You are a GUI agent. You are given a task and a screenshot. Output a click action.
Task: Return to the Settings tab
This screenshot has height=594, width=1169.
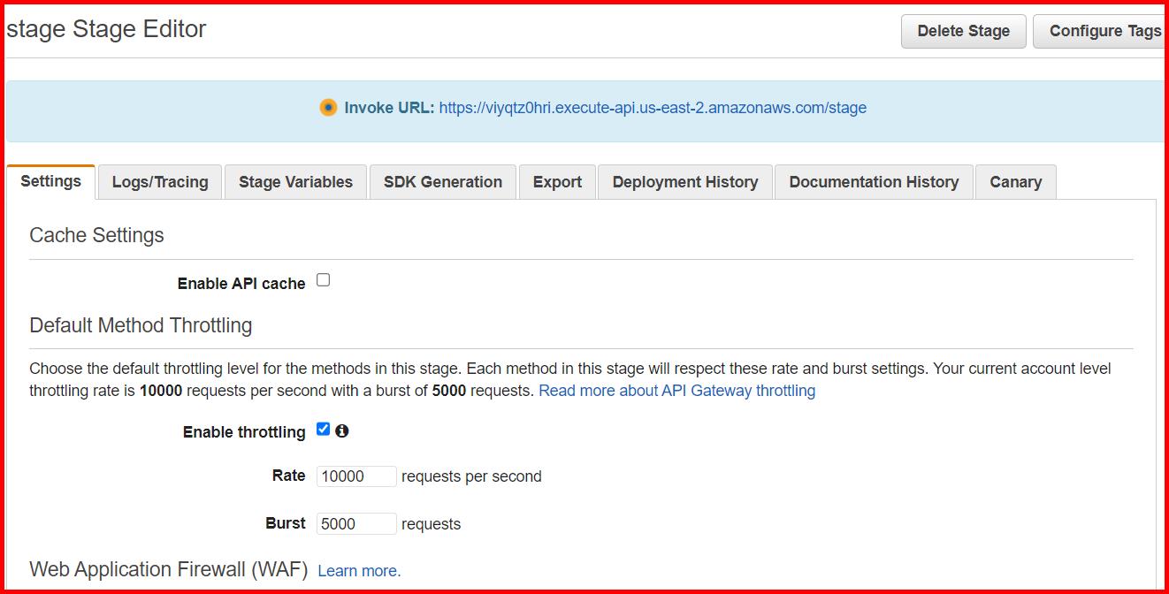pos(50,180)
